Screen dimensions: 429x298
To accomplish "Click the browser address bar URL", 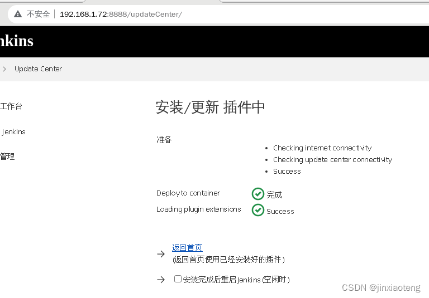I will coord(121,14).
